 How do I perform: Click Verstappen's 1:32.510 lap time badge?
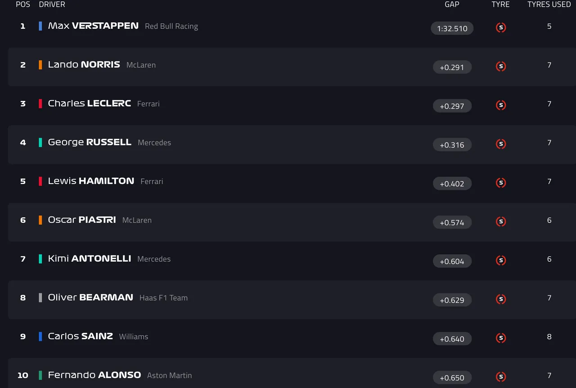[x=452, y=28]
